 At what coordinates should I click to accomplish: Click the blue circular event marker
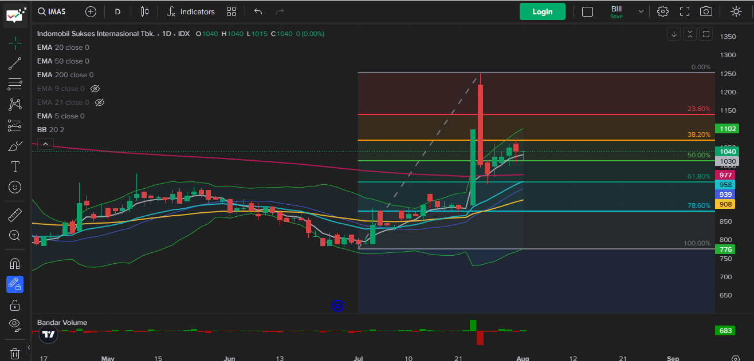337,306
